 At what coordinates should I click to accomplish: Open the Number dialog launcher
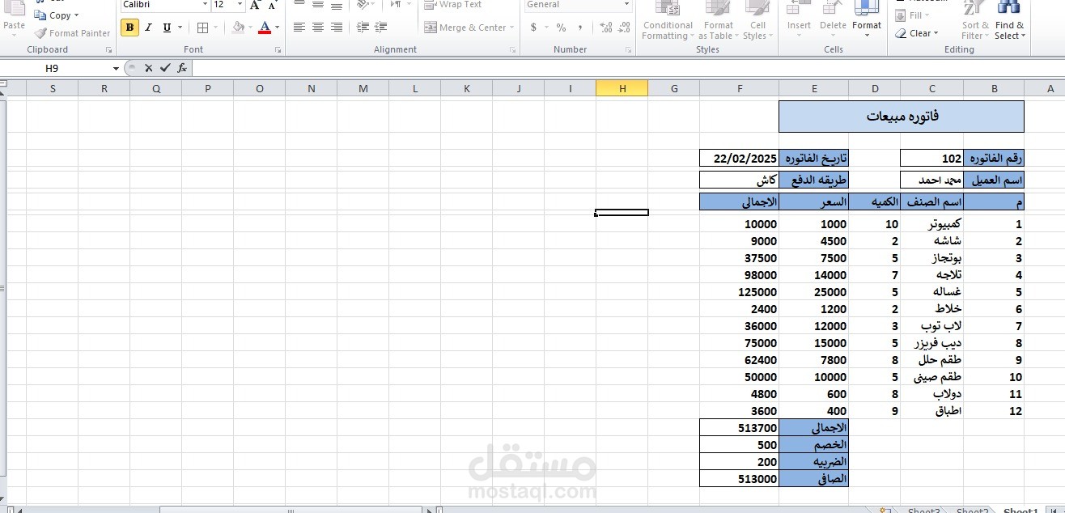point(627,50)
